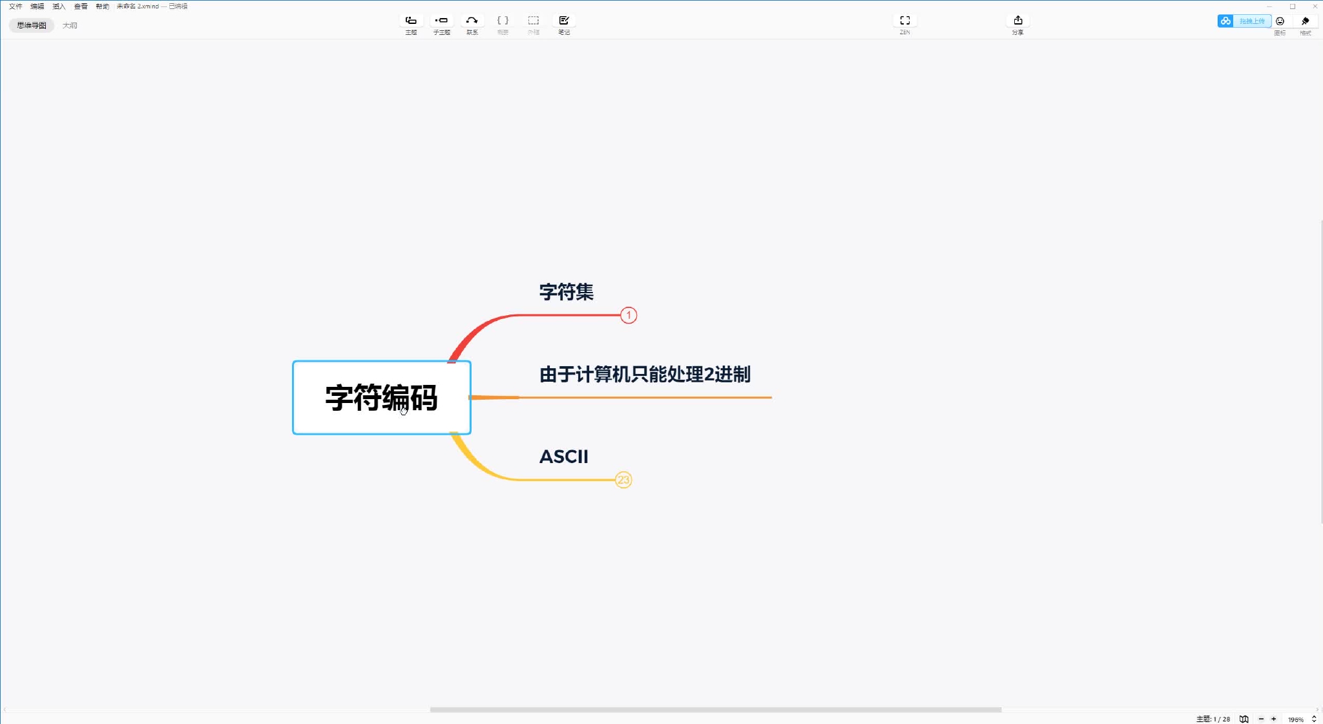
Task: Click the 子主题 (Subtopic) toolbar icon
Action: (x=441, y=21)
